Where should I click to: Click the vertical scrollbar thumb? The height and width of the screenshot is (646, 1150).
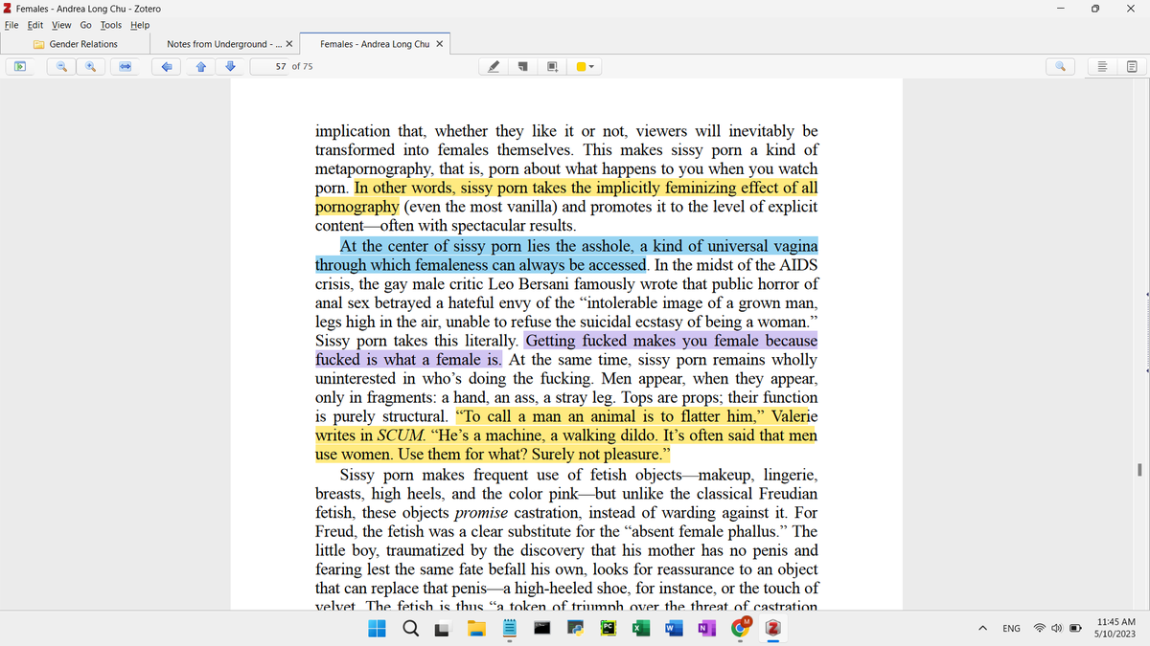(1138, 469)
